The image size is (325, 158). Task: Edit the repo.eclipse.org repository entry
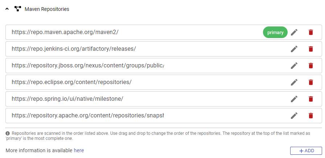(x=294, y=82)
